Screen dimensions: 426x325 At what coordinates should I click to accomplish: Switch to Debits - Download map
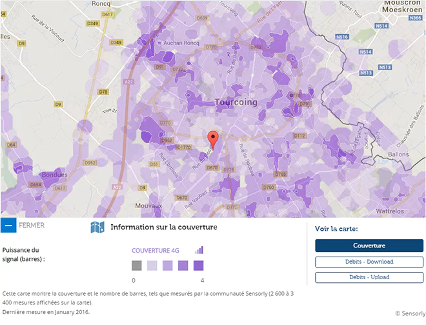[369, 262]
